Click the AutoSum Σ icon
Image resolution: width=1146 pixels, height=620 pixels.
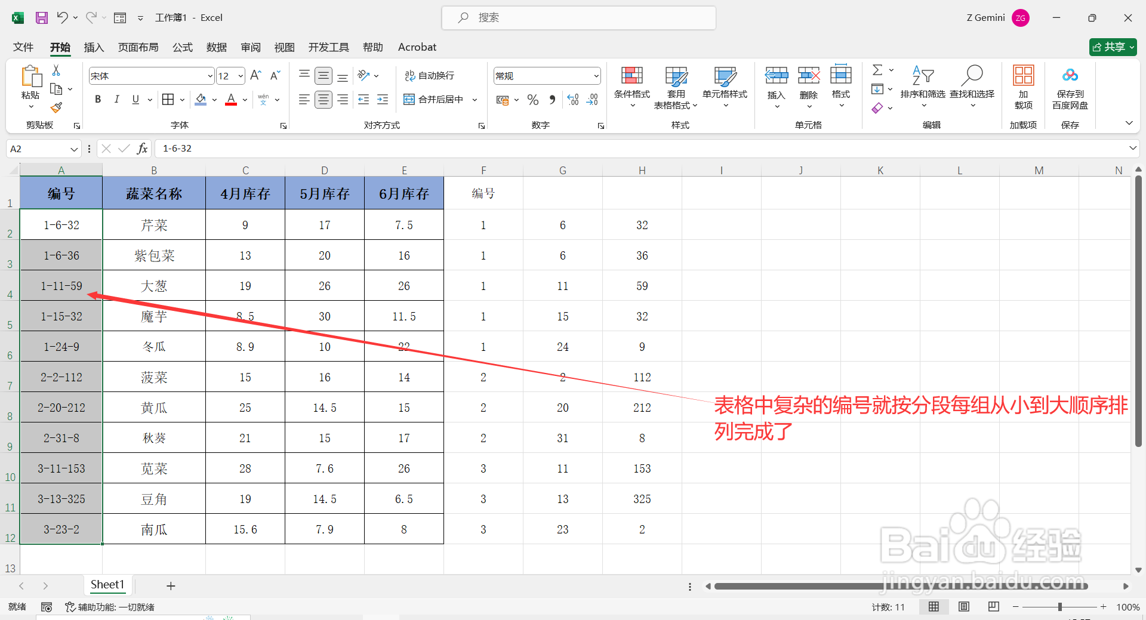click(x=877, y=69)
